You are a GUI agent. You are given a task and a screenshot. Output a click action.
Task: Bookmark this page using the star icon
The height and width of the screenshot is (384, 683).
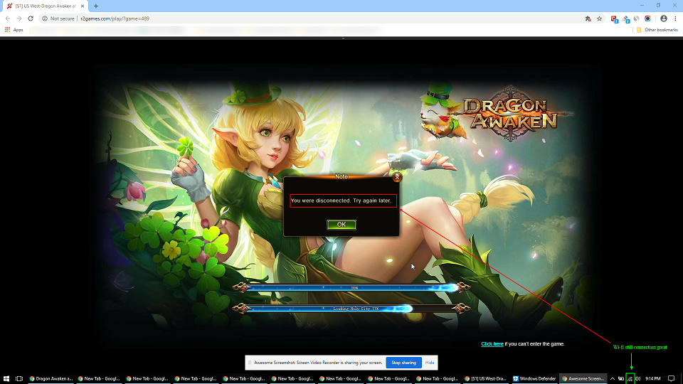tap(599, 18)
